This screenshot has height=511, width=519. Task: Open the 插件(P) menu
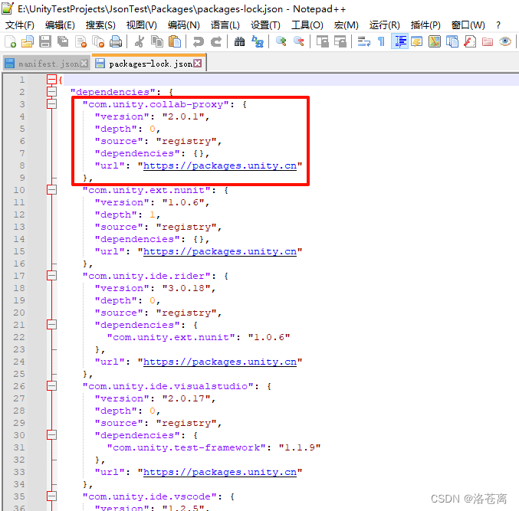pos(425,25)
